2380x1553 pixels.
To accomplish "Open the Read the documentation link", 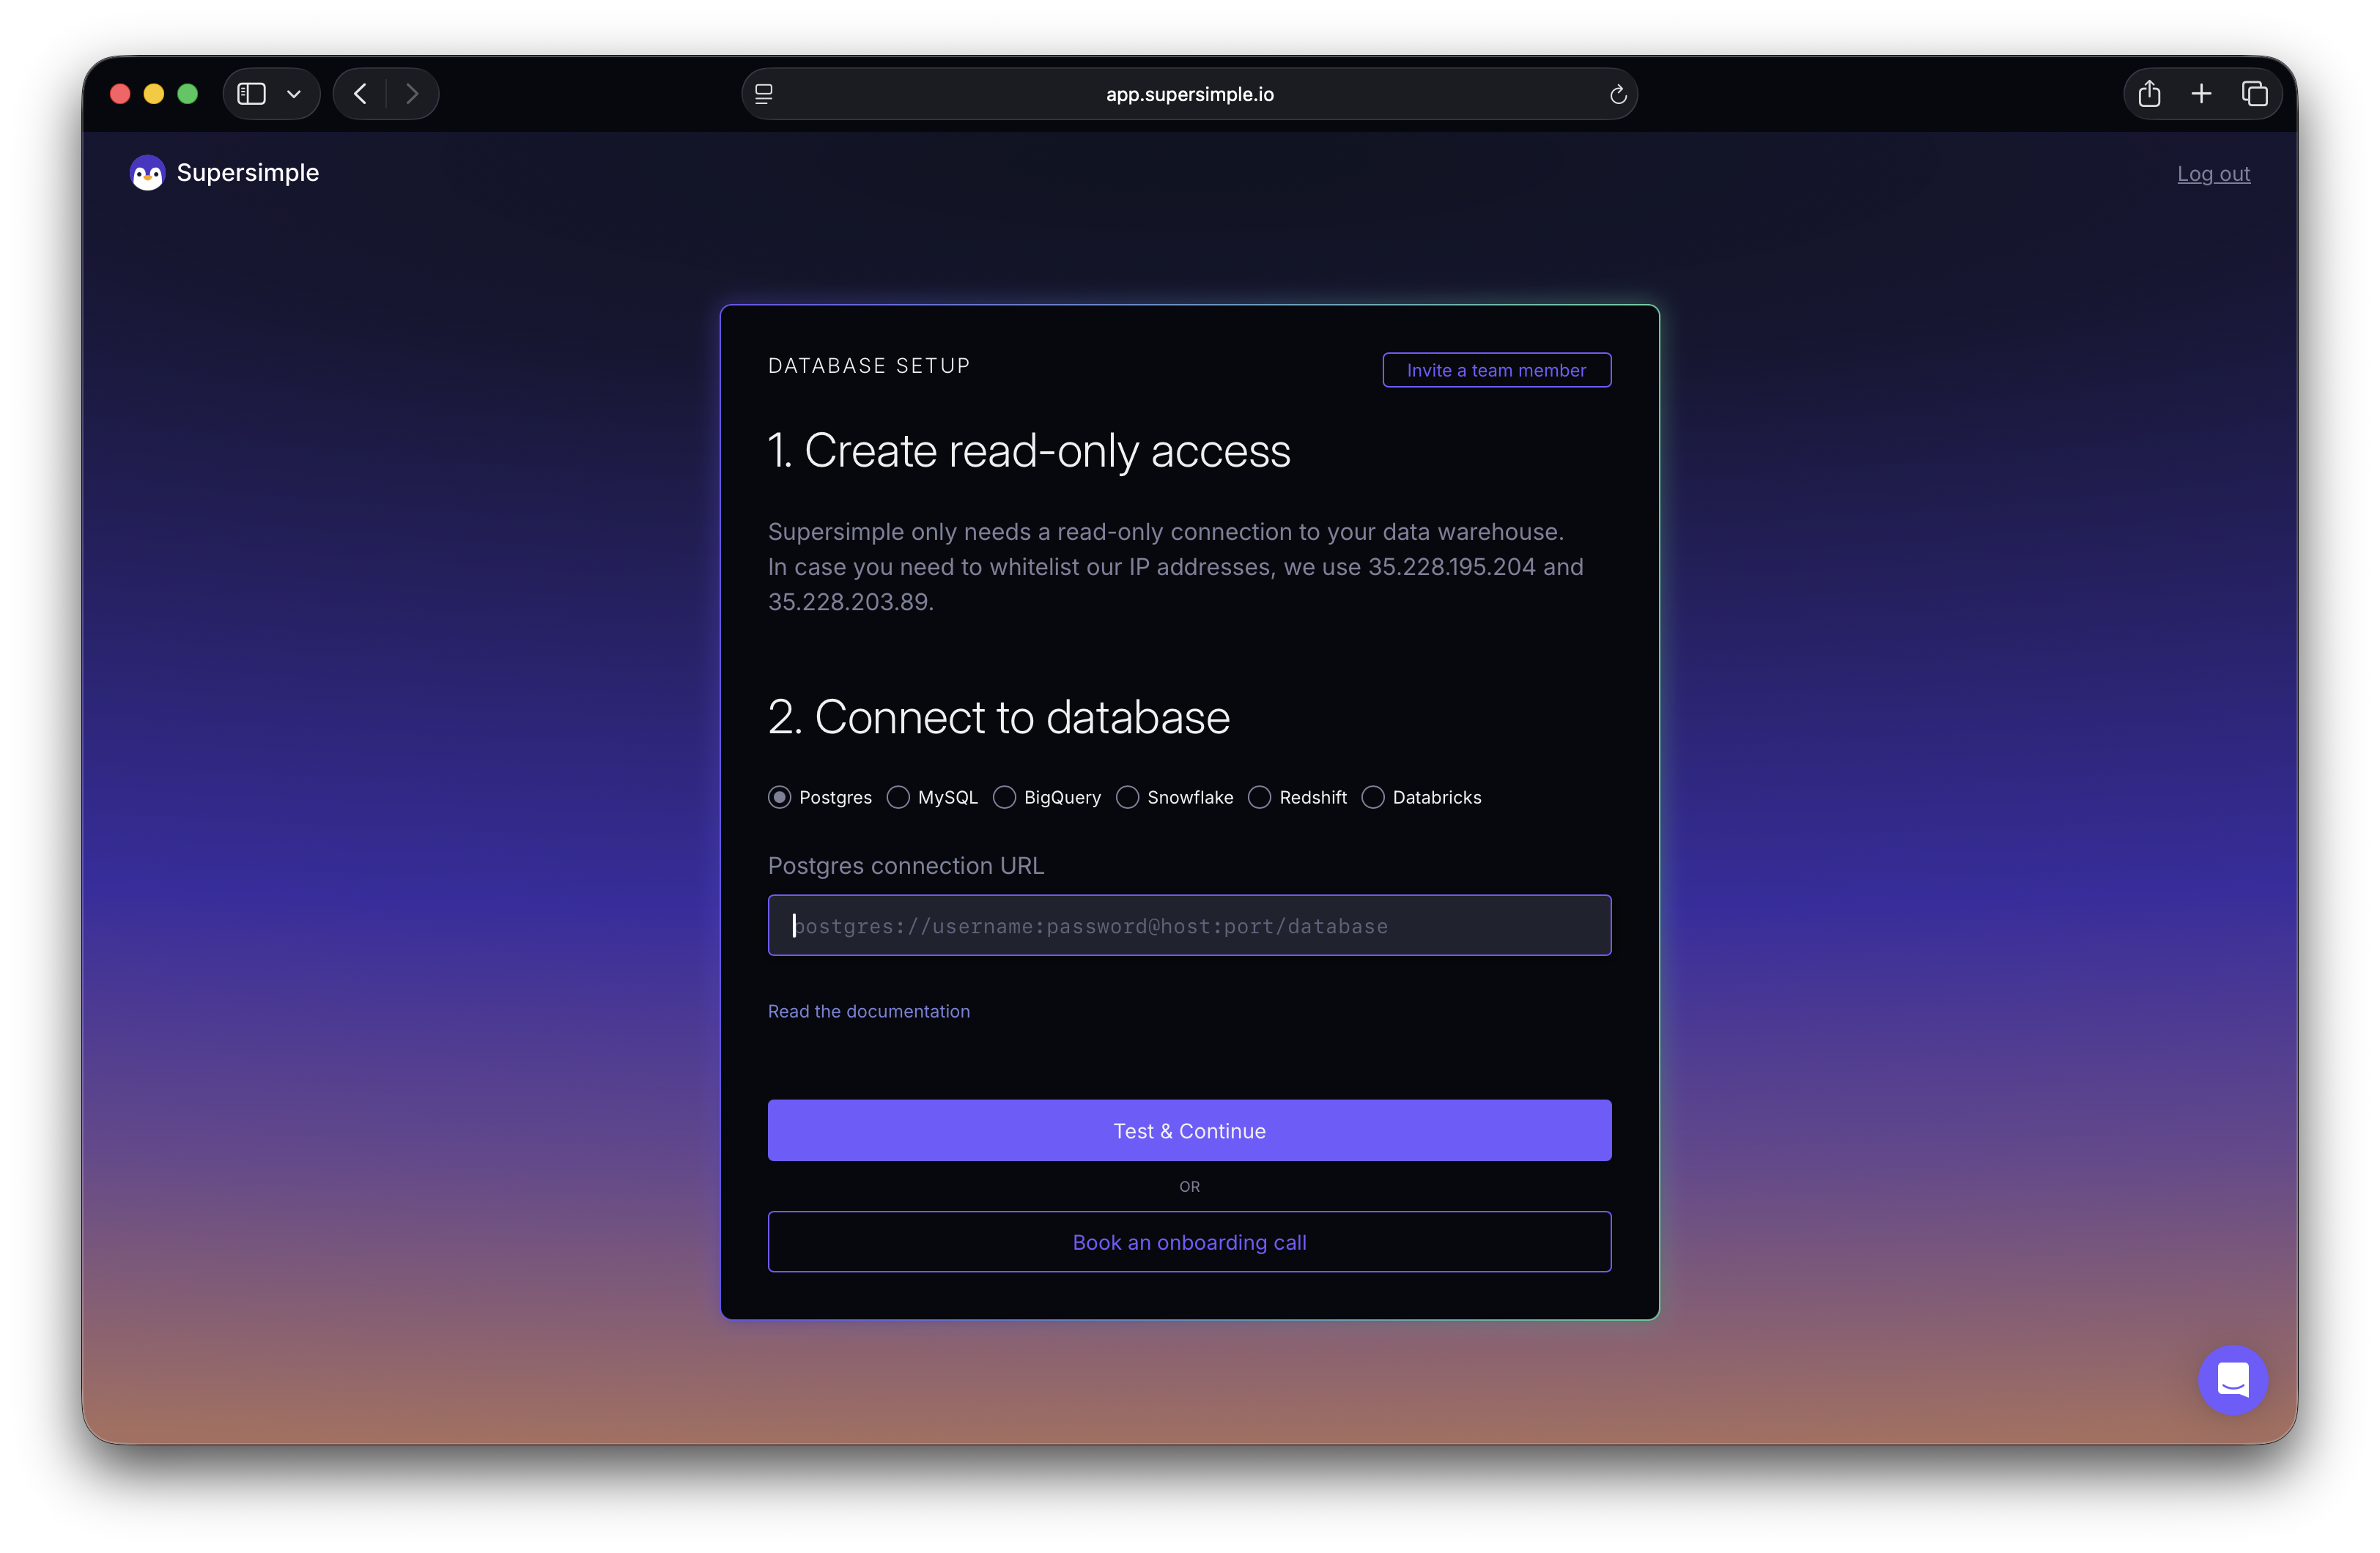I will coord(868,1011).
